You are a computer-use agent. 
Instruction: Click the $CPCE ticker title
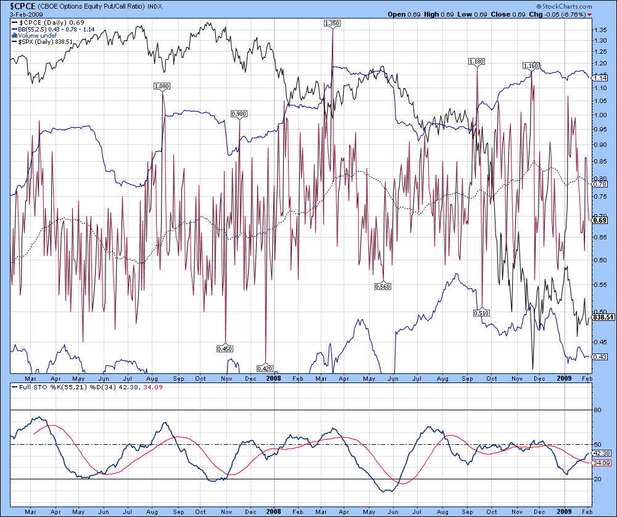tap(23, 6)
